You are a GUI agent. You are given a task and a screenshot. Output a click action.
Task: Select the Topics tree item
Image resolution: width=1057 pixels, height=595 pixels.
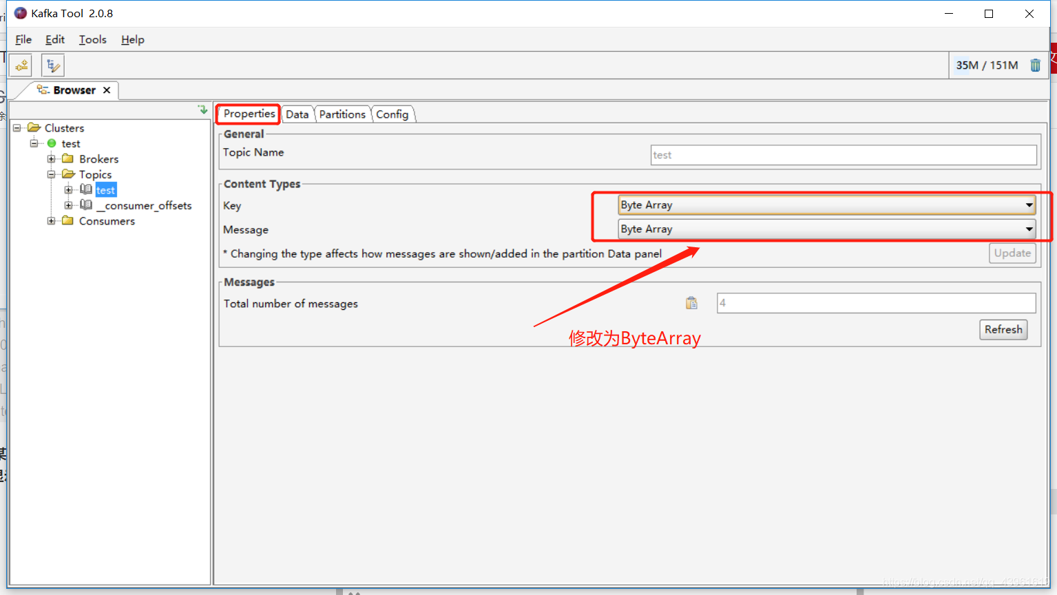pyautogui.click(x=95, y=175)
